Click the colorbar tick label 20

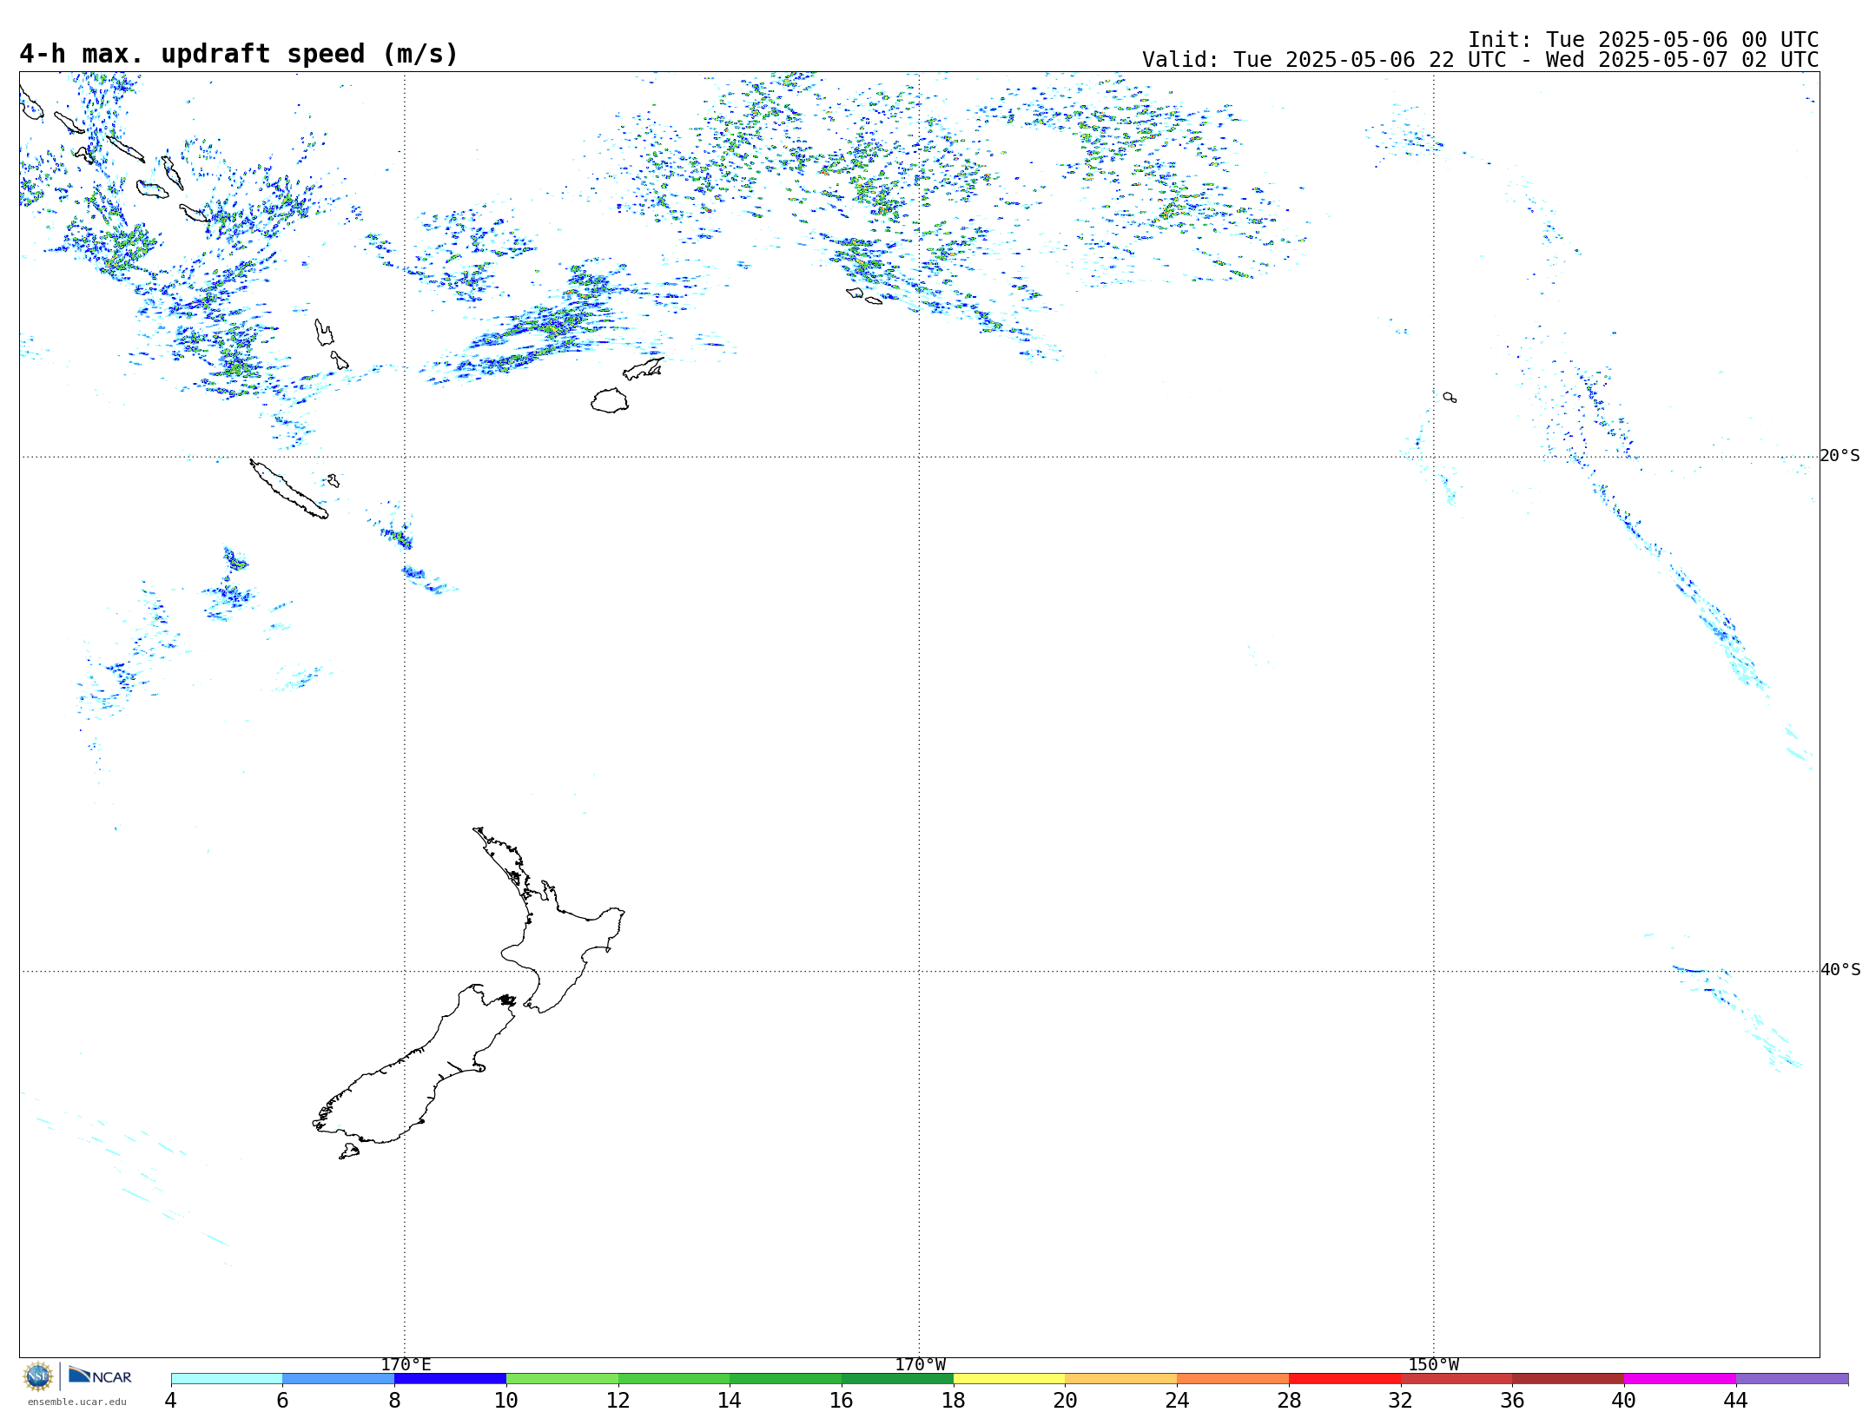(1066, 1401)
